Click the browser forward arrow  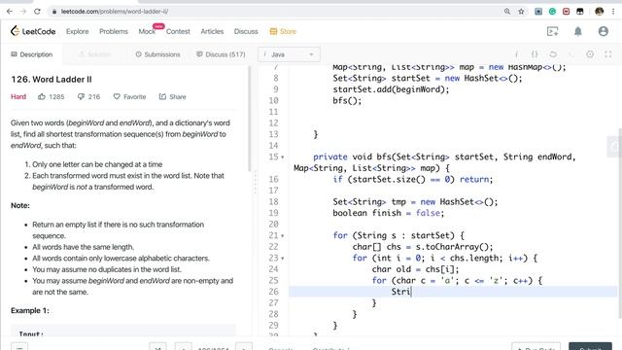(x=23, y=12)
